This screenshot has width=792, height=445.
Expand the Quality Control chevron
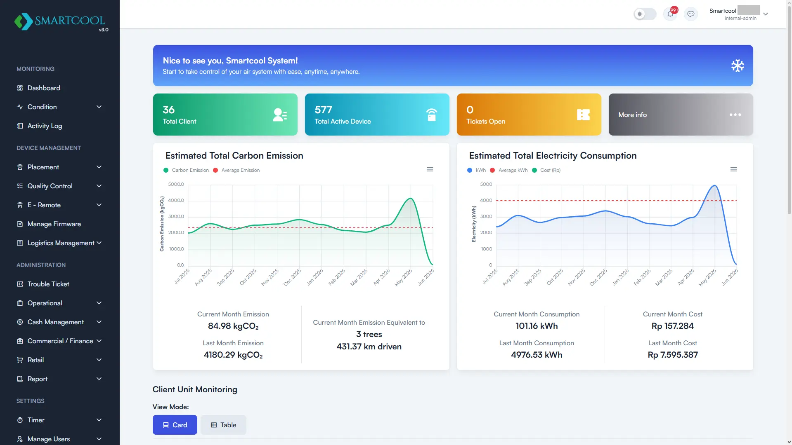pyautogui.click(x=99, y=186)
